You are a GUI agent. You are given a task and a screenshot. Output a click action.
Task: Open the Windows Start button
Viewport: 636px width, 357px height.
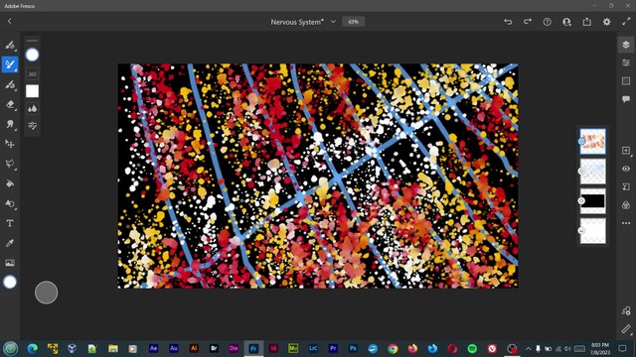[x=11, y=348]
